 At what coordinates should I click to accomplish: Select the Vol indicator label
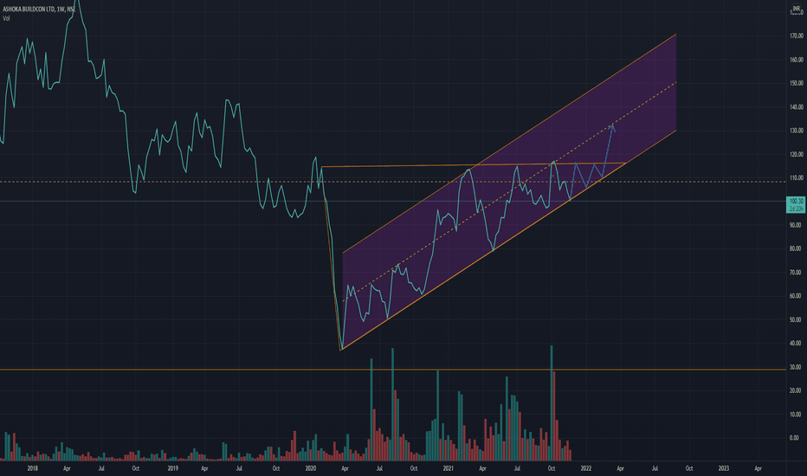click(6, 18)
